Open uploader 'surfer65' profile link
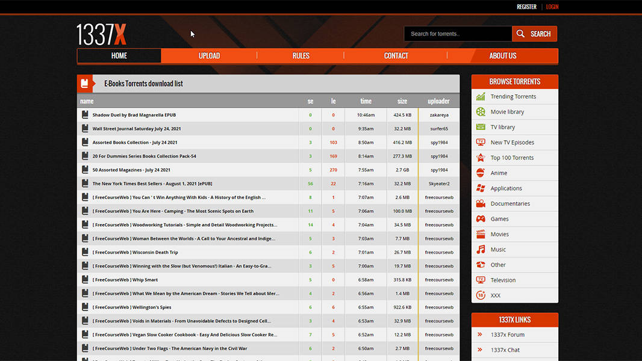Image resolution: width=642 pixels, height=361 pixels. tap(439, 128)
